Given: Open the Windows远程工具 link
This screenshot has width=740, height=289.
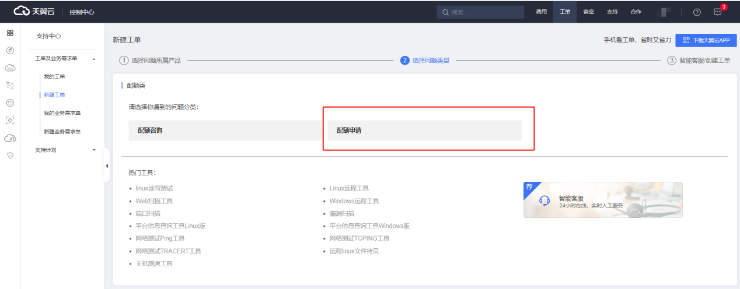Looking at the screenshot, I should coord(354,201).
